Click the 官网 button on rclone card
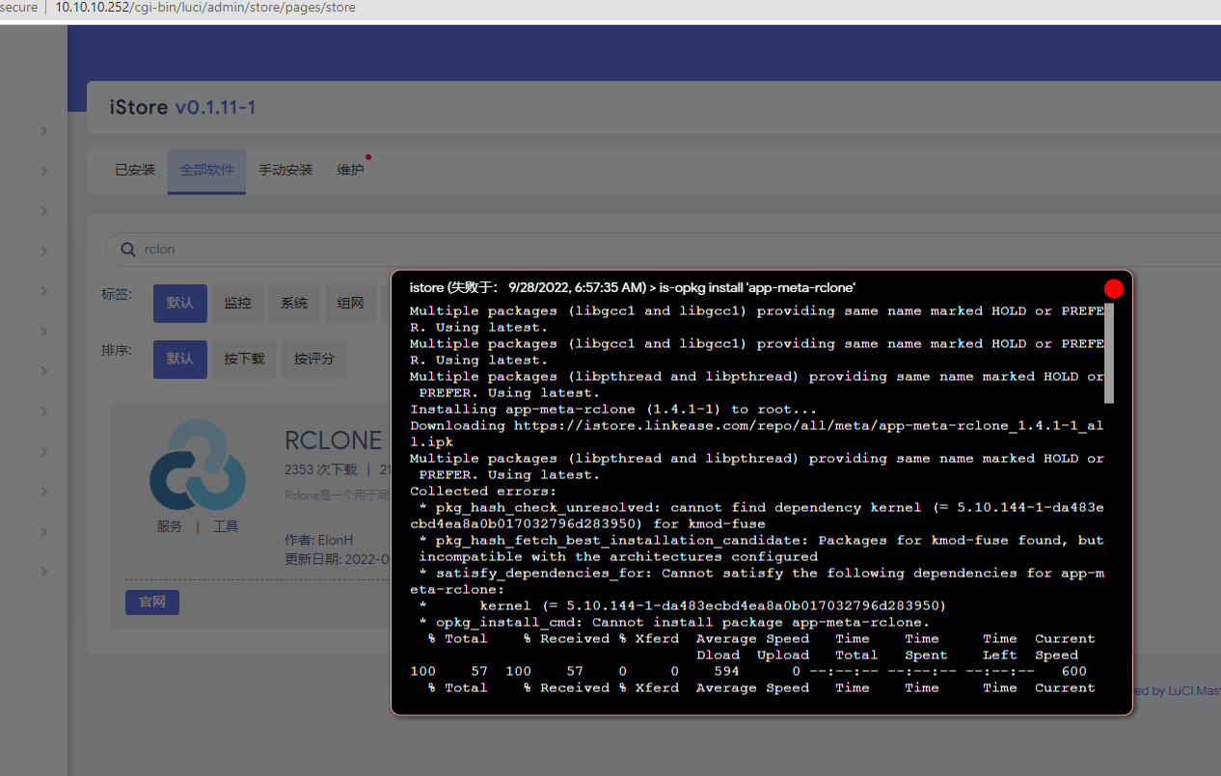 tap(151, 602)
